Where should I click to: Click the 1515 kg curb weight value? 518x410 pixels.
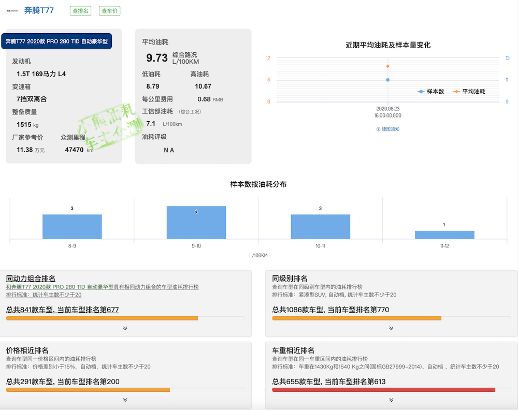[27, 124]
